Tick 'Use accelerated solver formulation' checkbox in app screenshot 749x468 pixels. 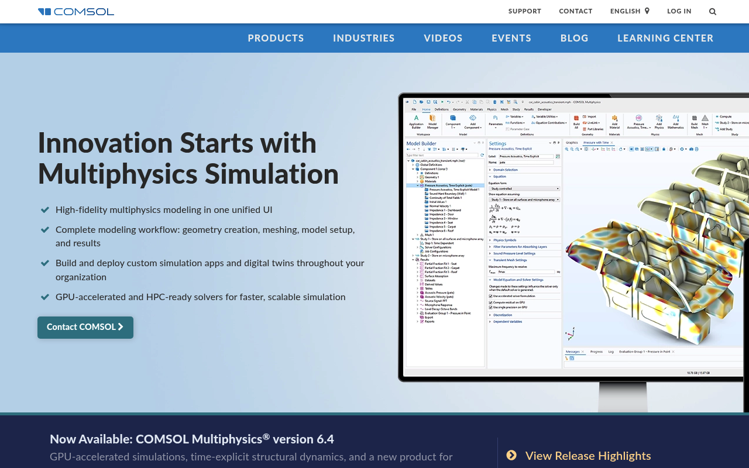click(x=490, y=296)
